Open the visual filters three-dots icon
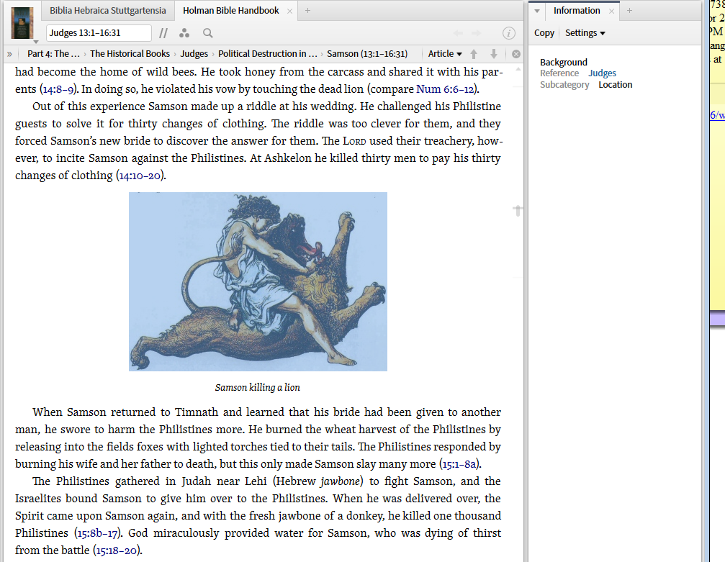 coord(184,33)
